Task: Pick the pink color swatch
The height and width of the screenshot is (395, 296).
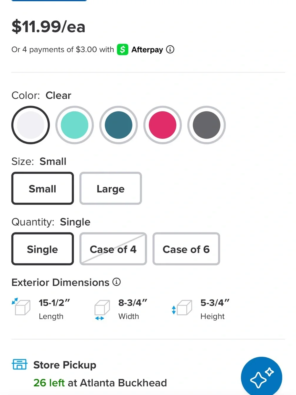Action: pyautogui.click(x=163, y=125)
